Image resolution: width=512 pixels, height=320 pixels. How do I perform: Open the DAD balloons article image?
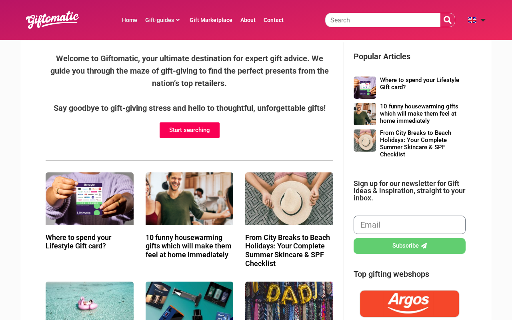tap(289, 301)
